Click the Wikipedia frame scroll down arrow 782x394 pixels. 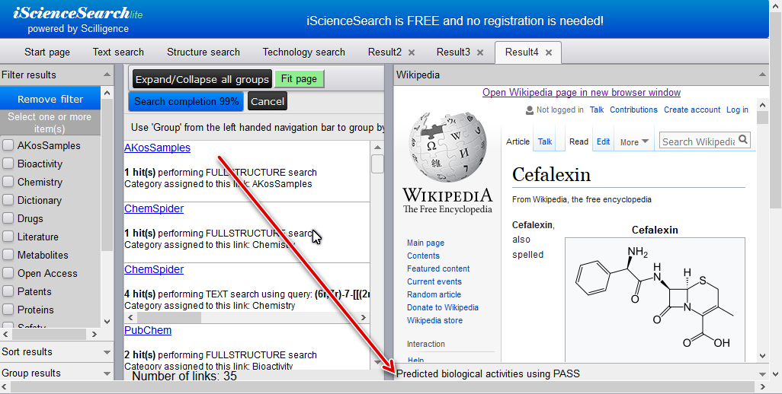pos(762,356)
